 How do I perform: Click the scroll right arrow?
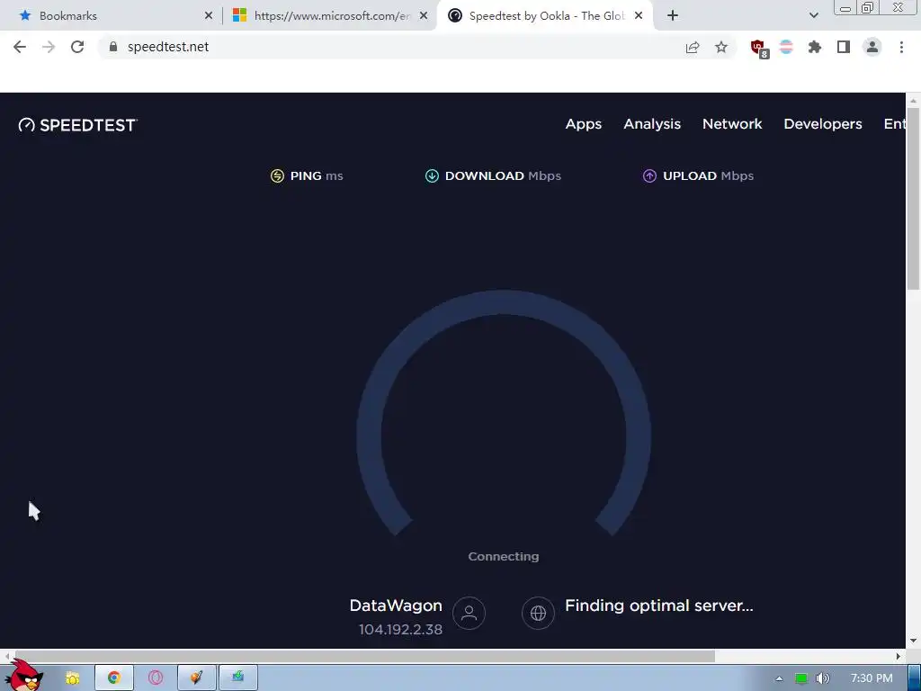point(899,656)
